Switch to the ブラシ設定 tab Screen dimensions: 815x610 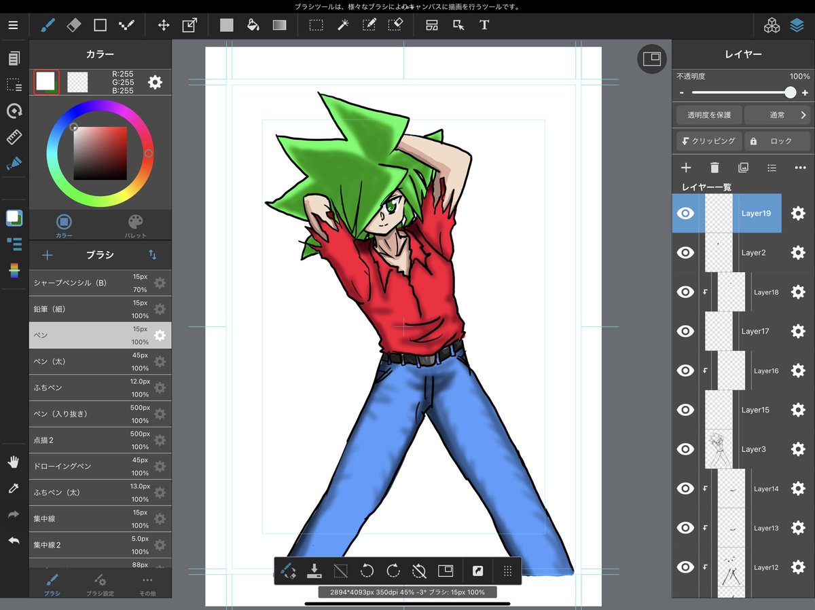[x=100, y=585]
